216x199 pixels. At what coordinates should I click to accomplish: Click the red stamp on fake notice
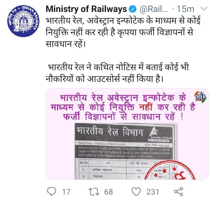click(x=170, y=170)
